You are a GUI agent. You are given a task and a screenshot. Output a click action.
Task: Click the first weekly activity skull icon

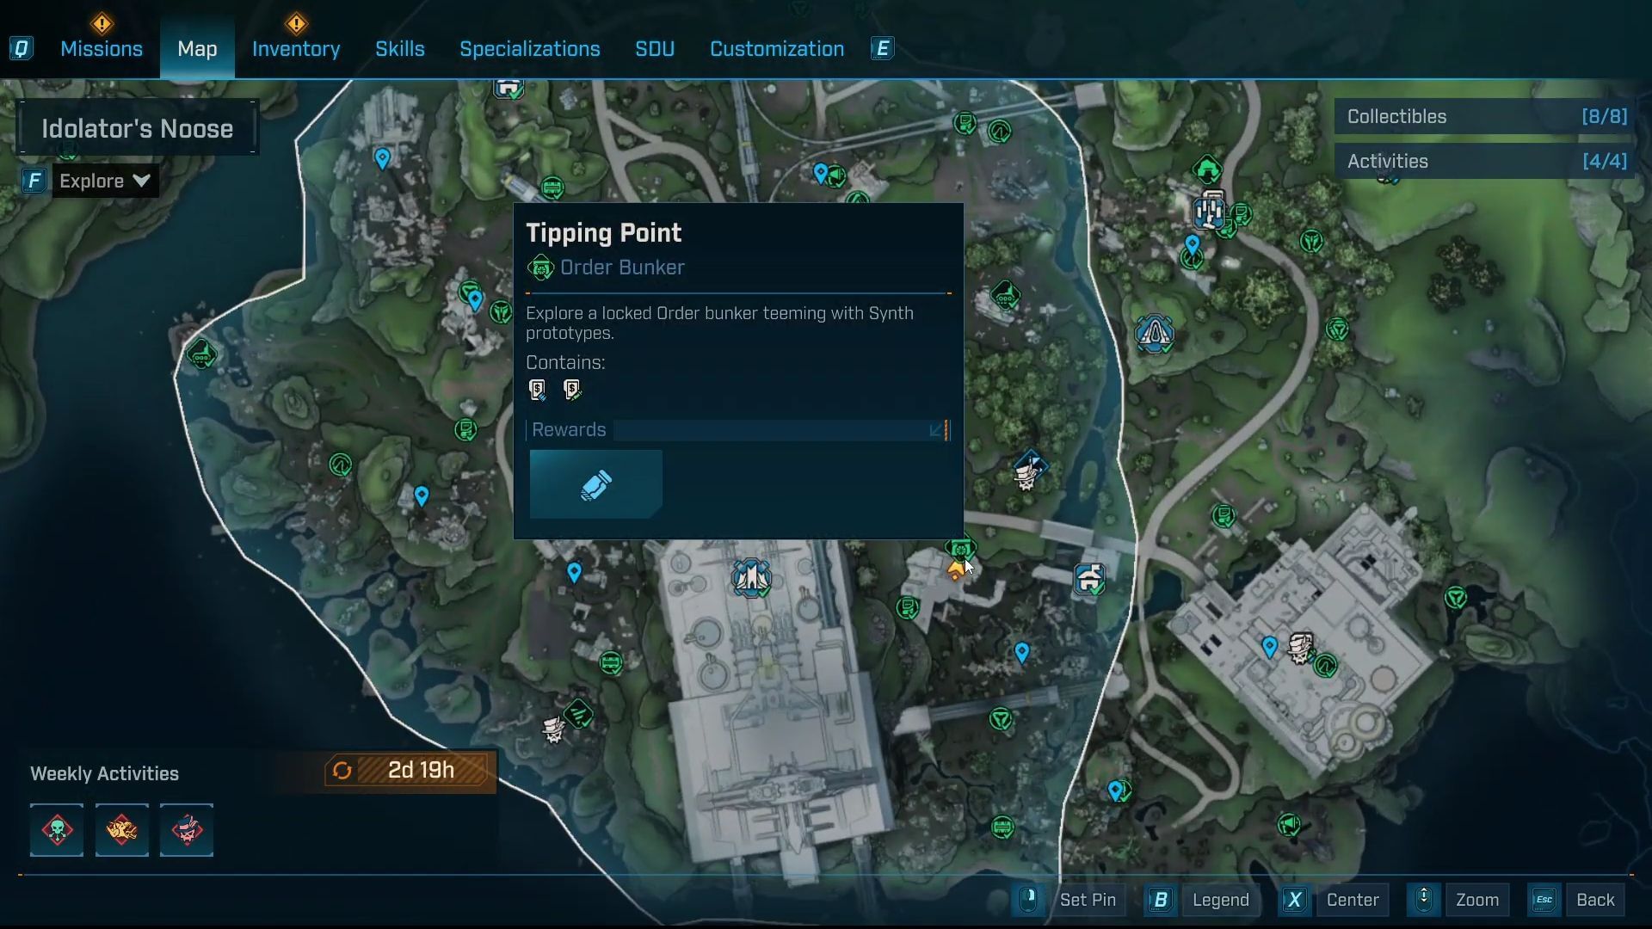pyautogui.click(x=57, y=830)
